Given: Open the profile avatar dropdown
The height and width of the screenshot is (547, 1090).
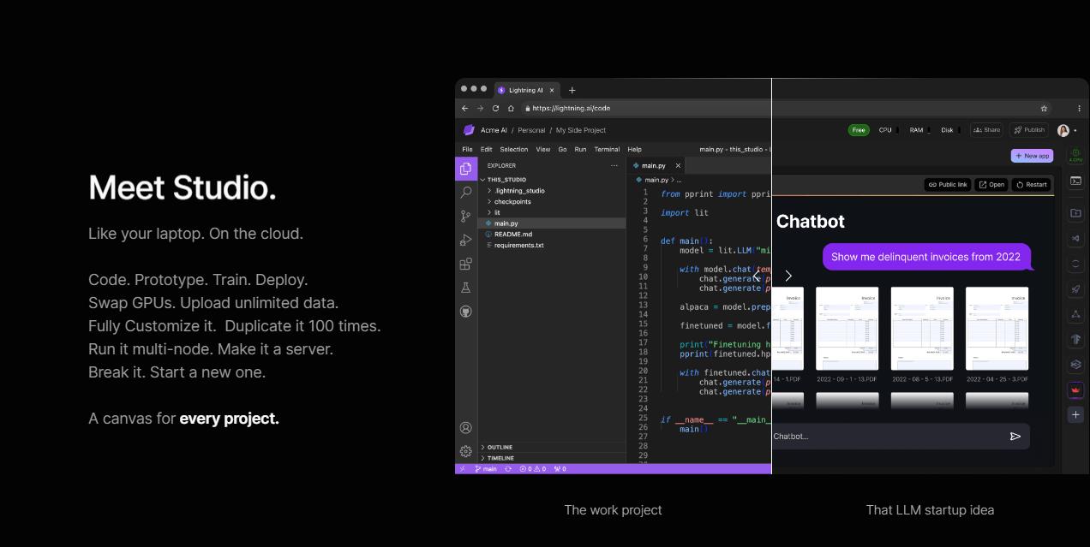Looking at the screenshot, I should 1067,130.
